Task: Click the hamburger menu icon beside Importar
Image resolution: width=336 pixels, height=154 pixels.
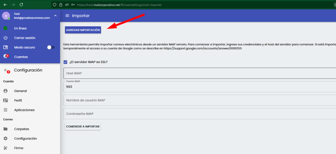Action: [x=67, y=16]
